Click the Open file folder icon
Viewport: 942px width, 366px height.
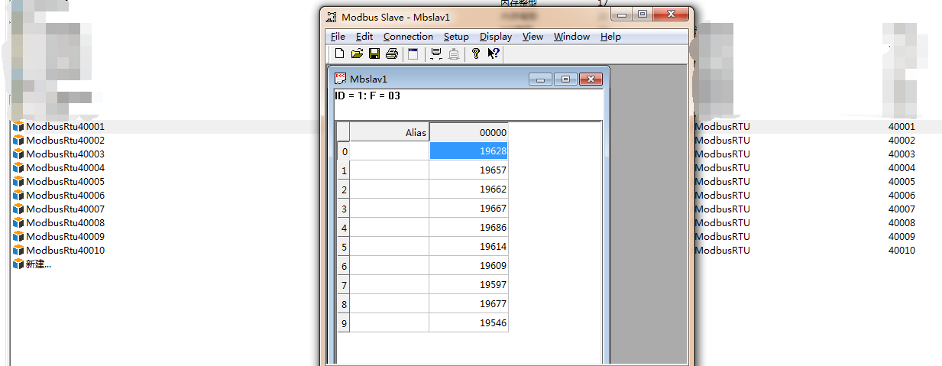point(357,53)
